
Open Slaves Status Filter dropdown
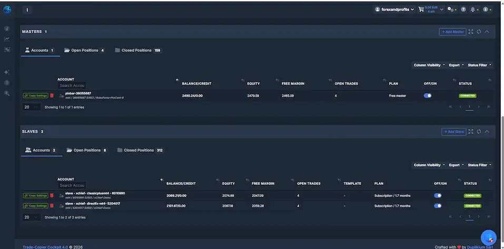[479, 165]
